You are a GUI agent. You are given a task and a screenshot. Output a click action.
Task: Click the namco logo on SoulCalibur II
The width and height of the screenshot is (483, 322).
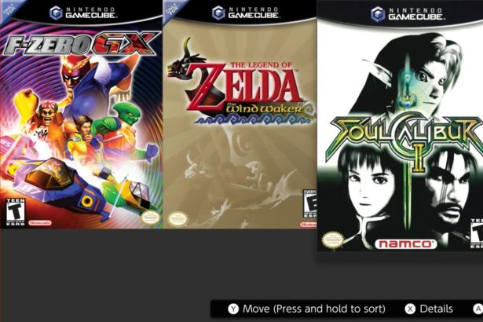point(405,244)
